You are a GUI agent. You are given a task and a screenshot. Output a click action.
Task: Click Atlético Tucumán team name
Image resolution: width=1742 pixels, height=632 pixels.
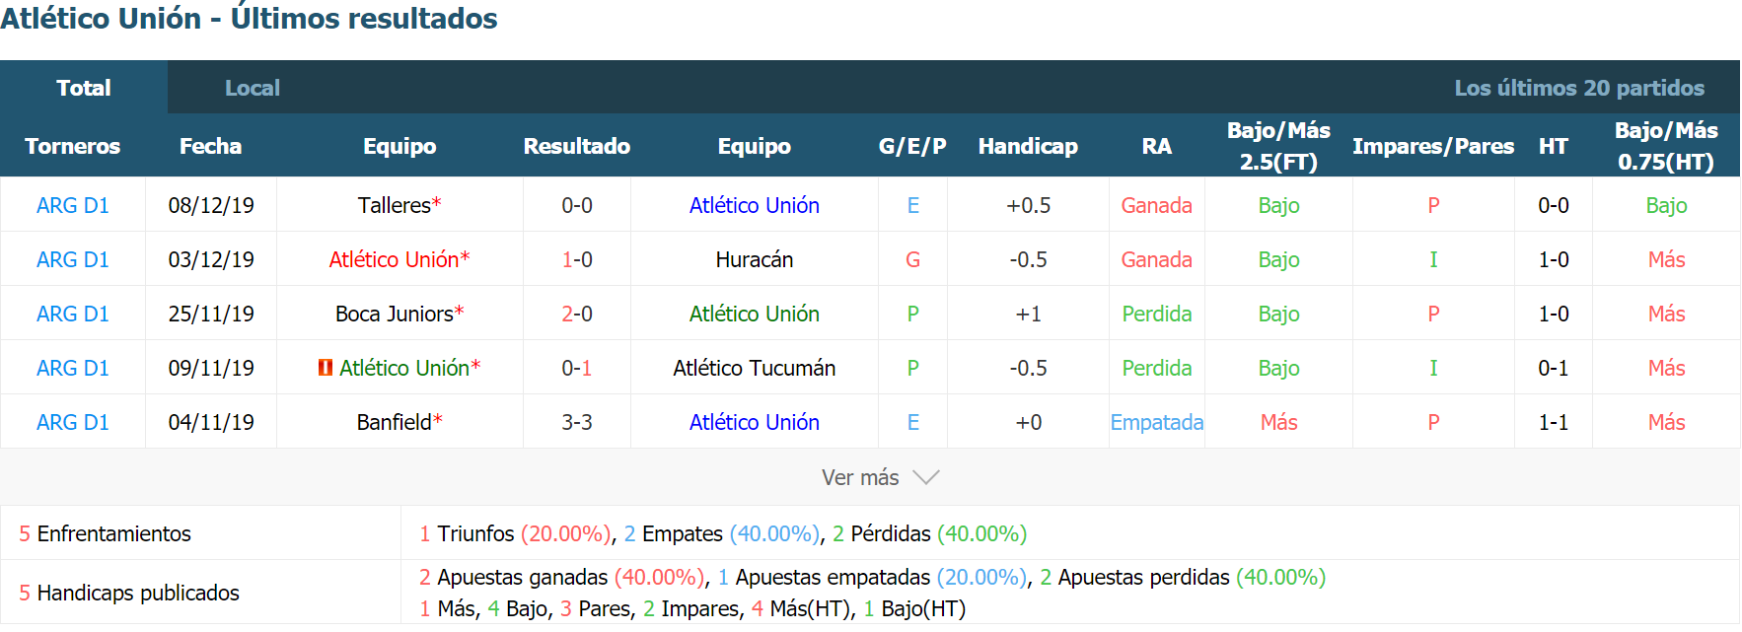pyautogui.click(x=755, y=368)
